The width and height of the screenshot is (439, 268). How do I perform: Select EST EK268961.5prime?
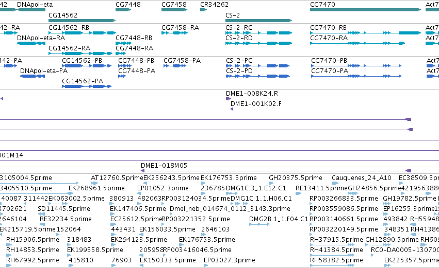96,188
